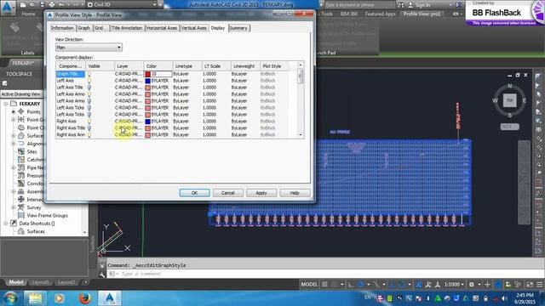Screen dimensions: 545x306
Task: Click the OK button in the dialog
Action: pyautogui.click(x=195, y=193)
